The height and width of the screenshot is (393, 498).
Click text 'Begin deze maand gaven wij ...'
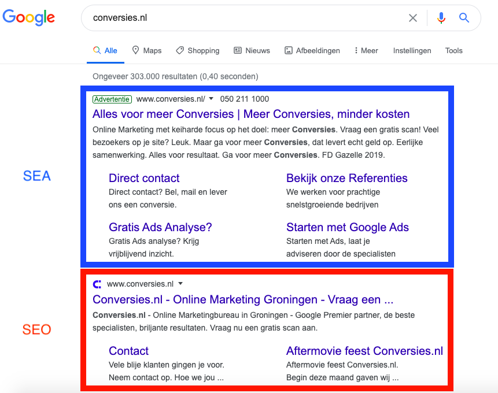[342, 377]
